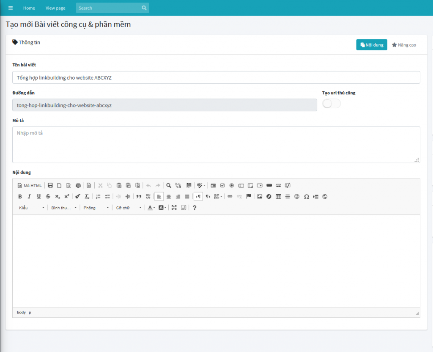
Task: Insert a checkbox form element
Action: coord(222,185)
